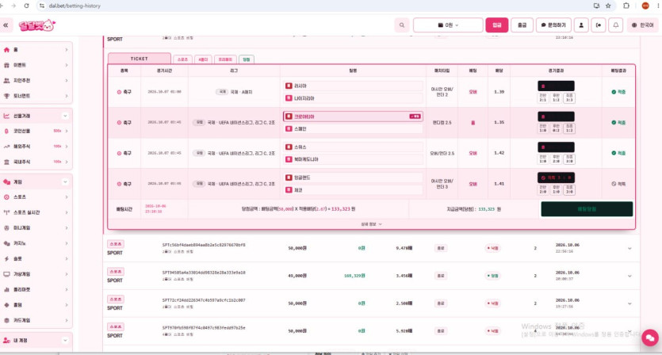Click the 1.42 odds value
Image resolution: width=662 pixels, height=355 pixels.
tap(499, 153)
